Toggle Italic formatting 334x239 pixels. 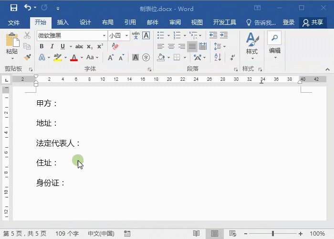click(52, 46)
